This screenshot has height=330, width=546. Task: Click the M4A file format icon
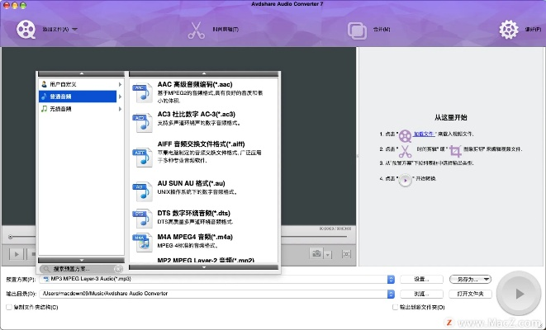(x=142, y=242)
